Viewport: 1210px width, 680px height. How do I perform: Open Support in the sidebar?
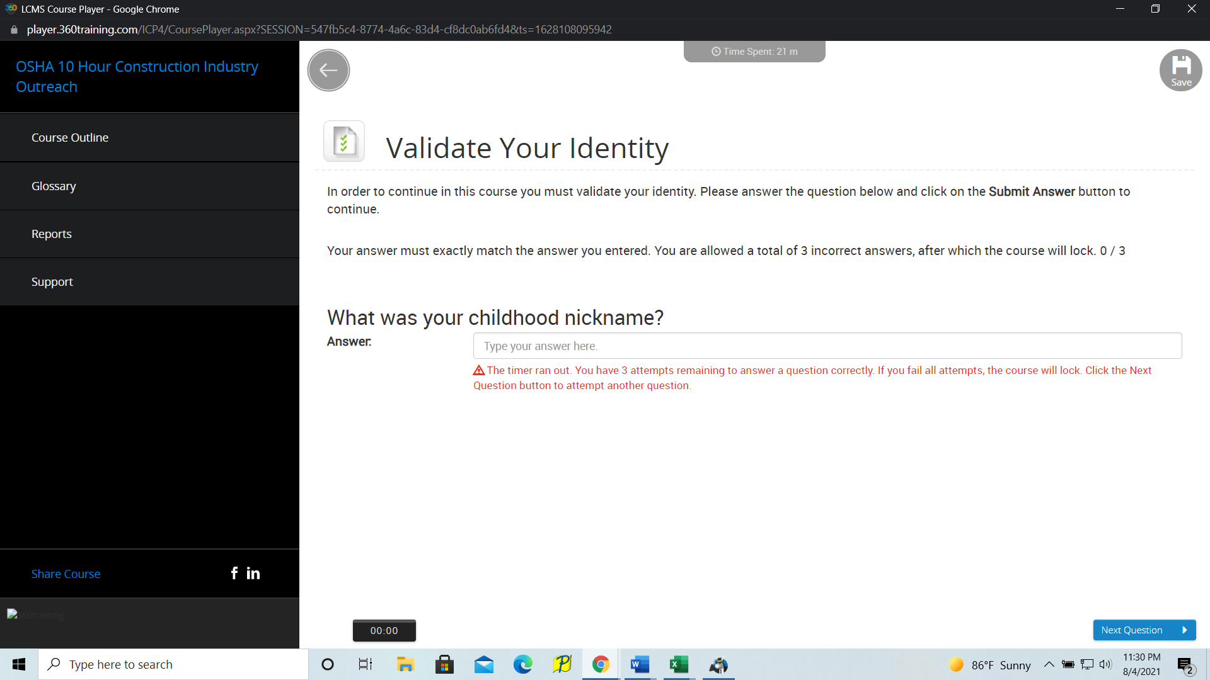point(52,281)
